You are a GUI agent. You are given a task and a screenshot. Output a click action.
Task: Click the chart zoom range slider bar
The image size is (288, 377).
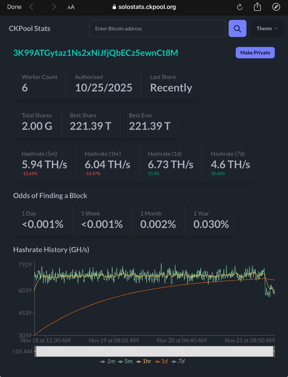(154, 351)
